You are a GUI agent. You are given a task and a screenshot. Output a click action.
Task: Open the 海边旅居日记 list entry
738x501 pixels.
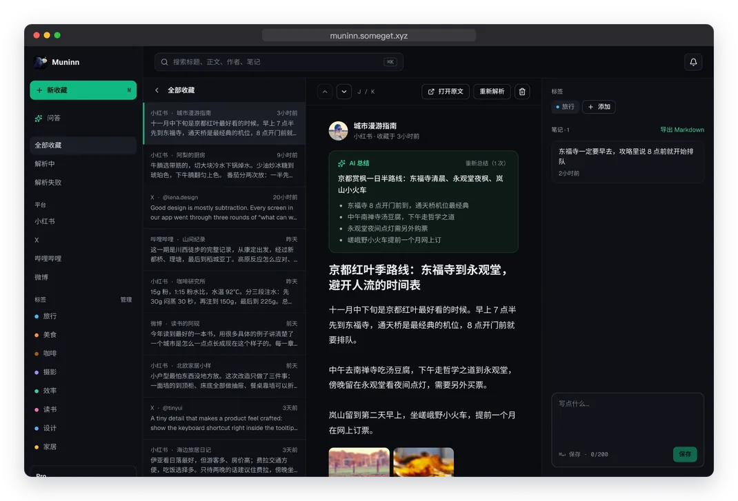point(225,459)
